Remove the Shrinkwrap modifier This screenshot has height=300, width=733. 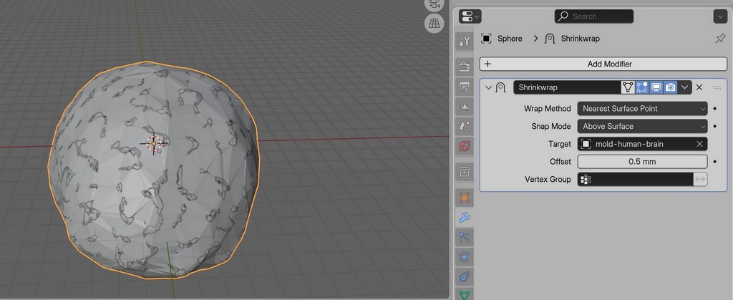tap(699, 87)
